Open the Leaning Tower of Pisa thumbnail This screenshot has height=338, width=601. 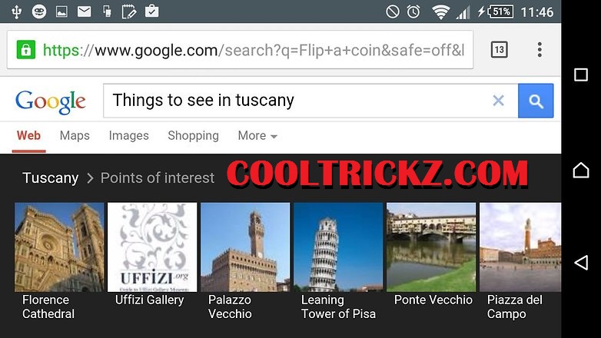pyautogui.click(x=338, y=262)
